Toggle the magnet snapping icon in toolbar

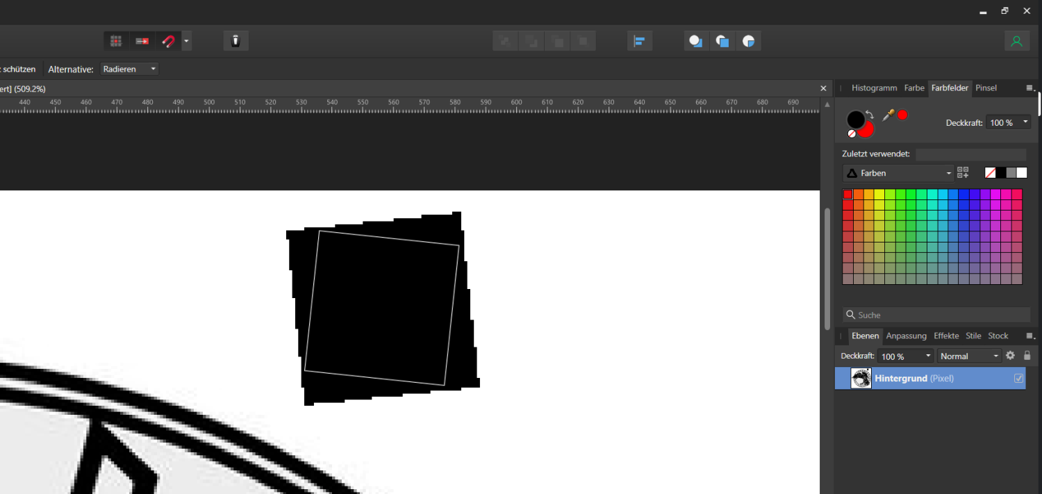(x=168, y=41)
